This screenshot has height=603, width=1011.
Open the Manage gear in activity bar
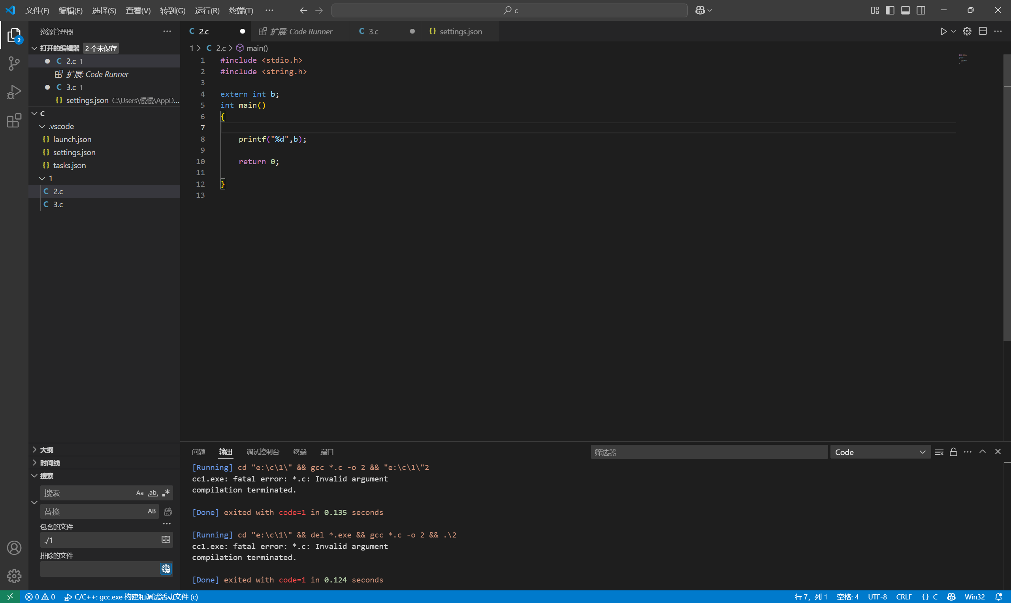[x=14, y=576]
